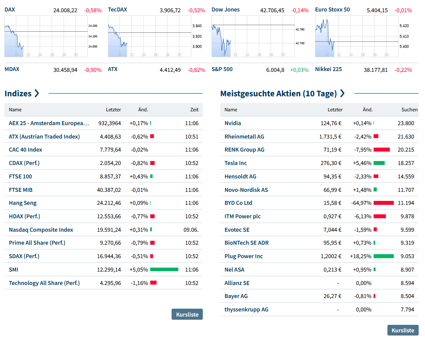Open the CDAX (Perf.) link
Screen dimensions: 425x343
(x=24, y=163)
